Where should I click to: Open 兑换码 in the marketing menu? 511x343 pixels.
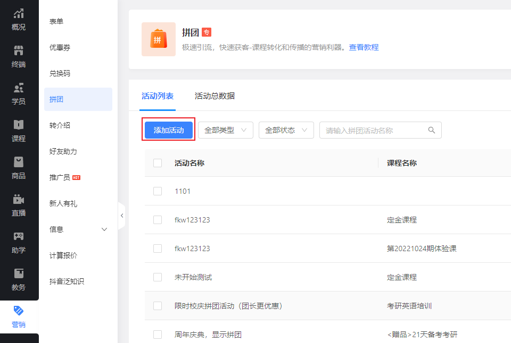tap(60, 73)
